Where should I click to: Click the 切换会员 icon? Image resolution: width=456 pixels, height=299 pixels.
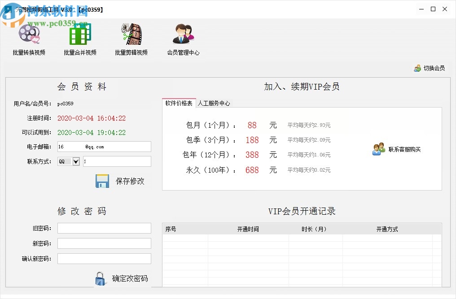coord(417,68)
